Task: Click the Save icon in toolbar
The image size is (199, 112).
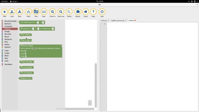Action: coord(20,12)
